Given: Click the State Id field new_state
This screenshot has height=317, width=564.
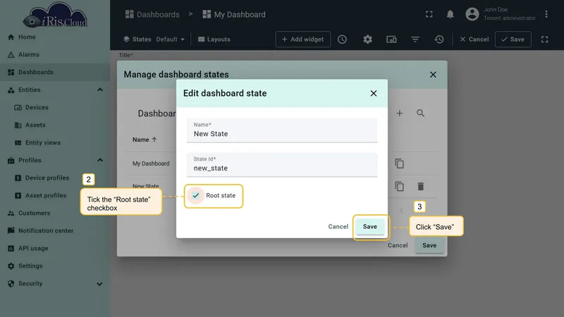Looking at the screenshot, I should [281, 165].
